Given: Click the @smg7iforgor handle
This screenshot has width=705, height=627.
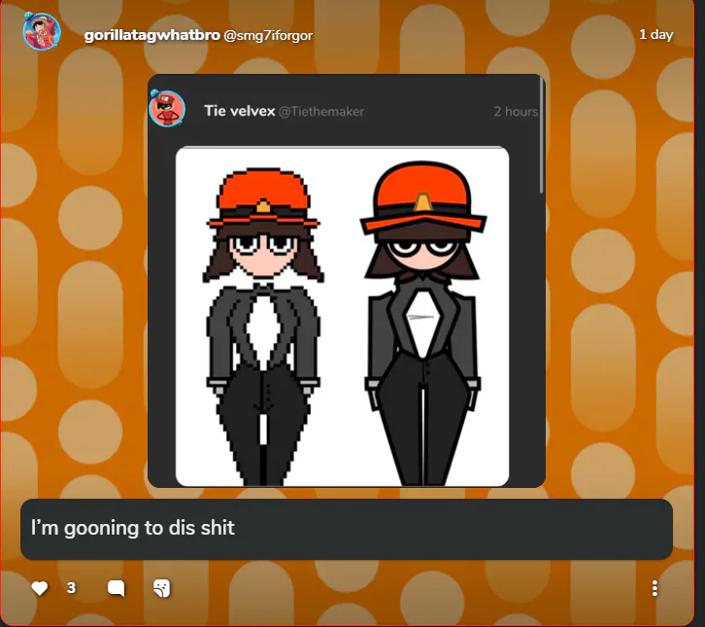Looking at the screenshot, I should tap(268, 36).
